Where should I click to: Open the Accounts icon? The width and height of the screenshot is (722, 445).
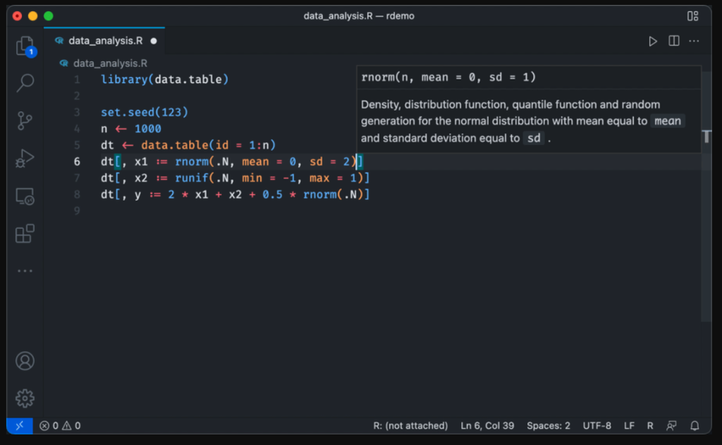[x=25, y=361]
